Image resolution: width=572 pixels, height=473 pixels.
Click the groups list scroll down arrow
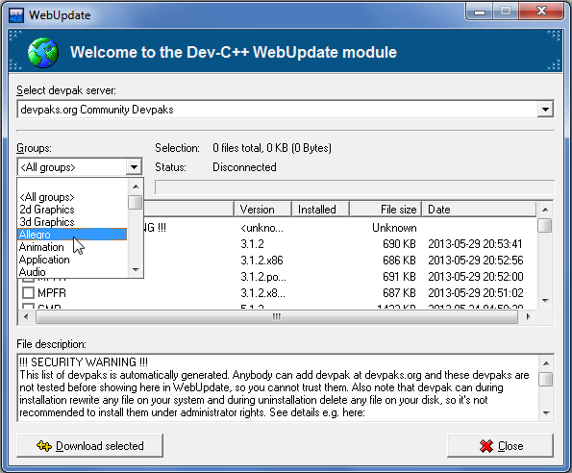[x=136, y=270]
